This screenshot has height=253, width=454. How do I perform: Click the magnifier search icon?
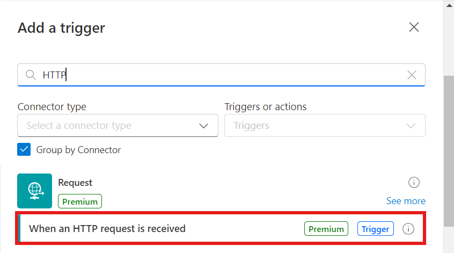(x=31, y=75)
